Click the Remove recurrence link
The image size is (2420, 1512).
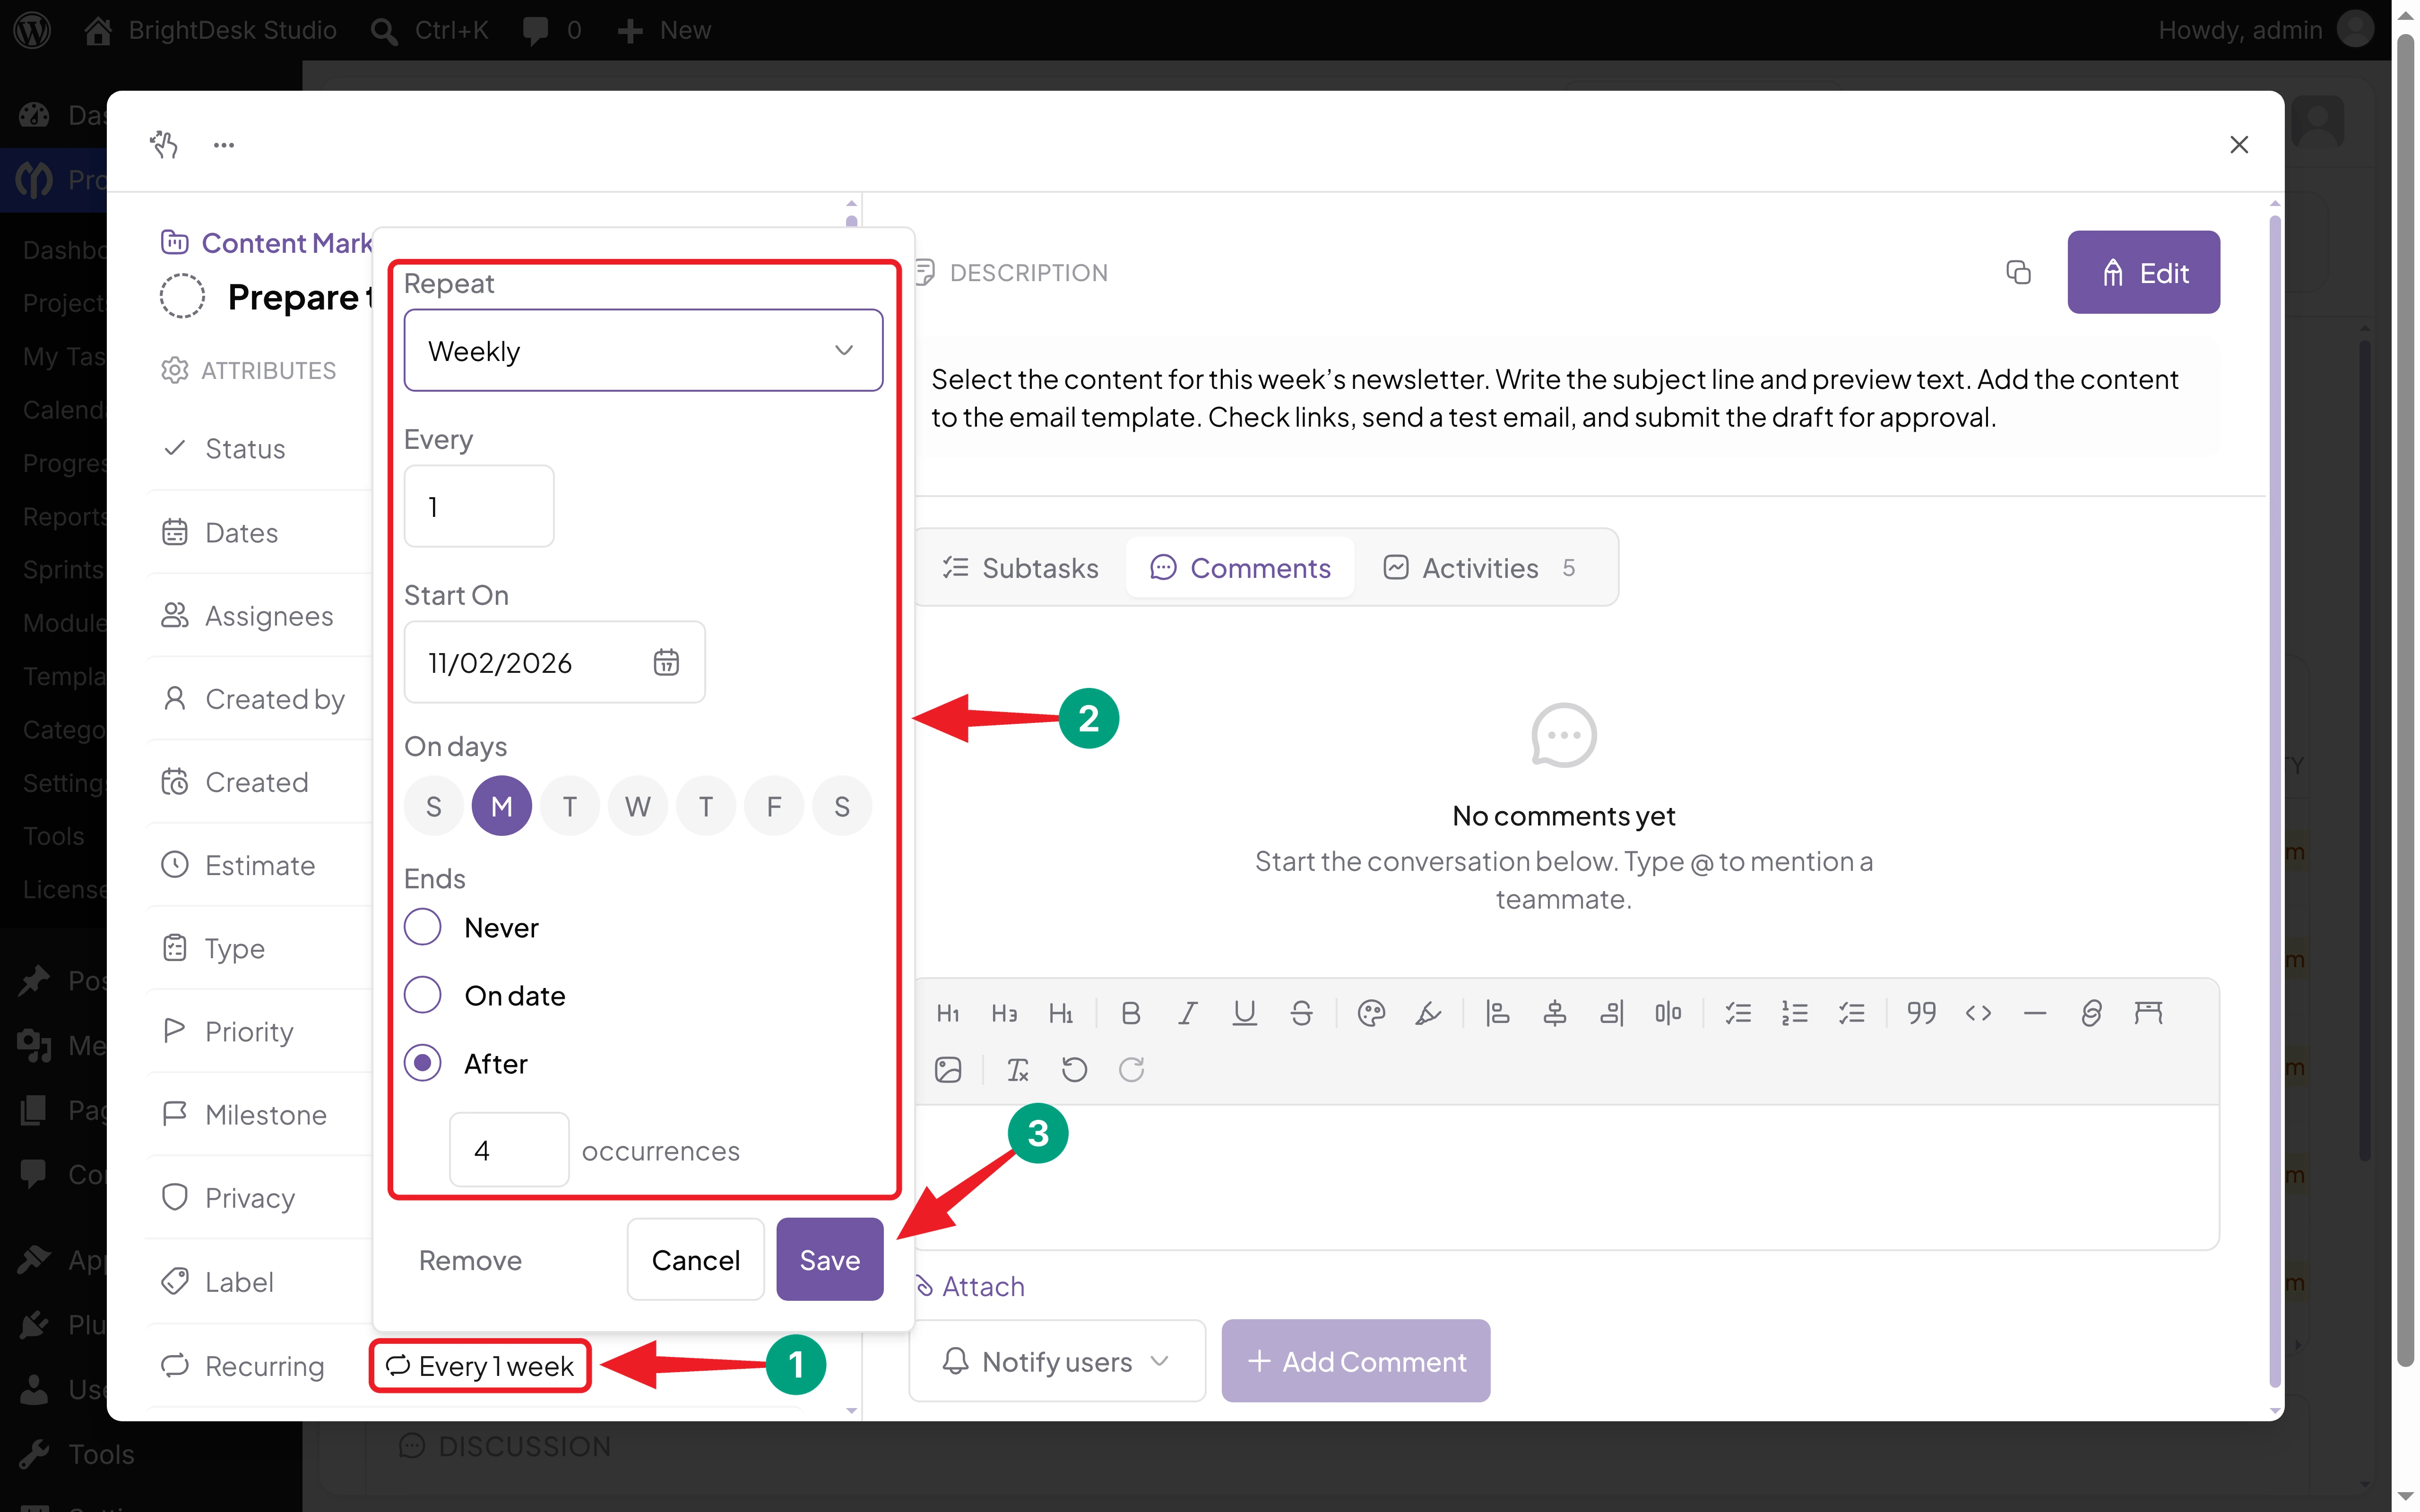470,1260
